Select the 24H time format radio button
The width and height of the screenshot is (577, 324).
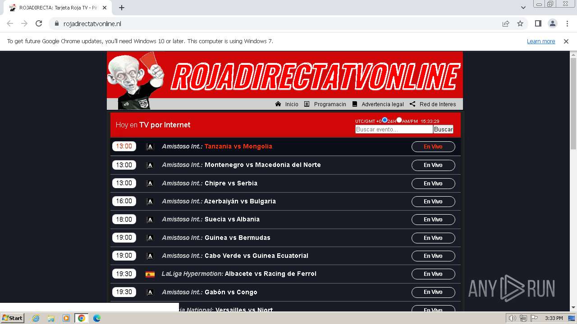tap(385, 120)
